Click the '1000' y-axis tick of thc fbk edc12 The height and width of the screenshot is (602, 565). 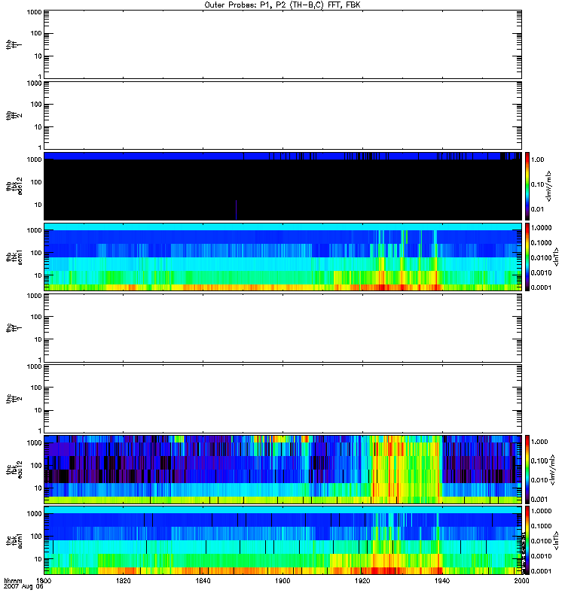click(34, 442)
